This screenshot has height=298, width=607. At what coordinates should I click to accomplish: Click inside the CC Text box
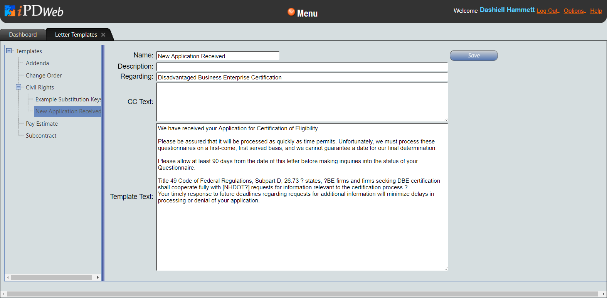point(301,102)
